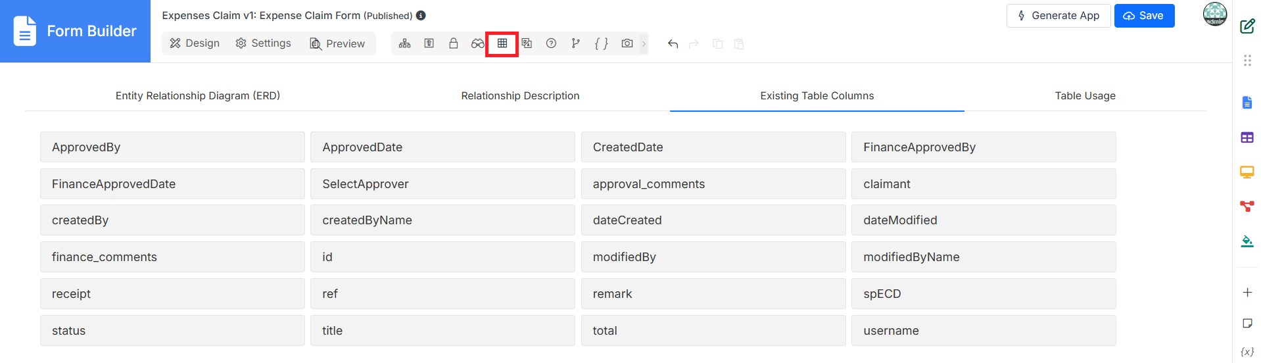Viewport: 1261px width, 363px height.
Task: Switch to Design view
Action: [195, 43]
